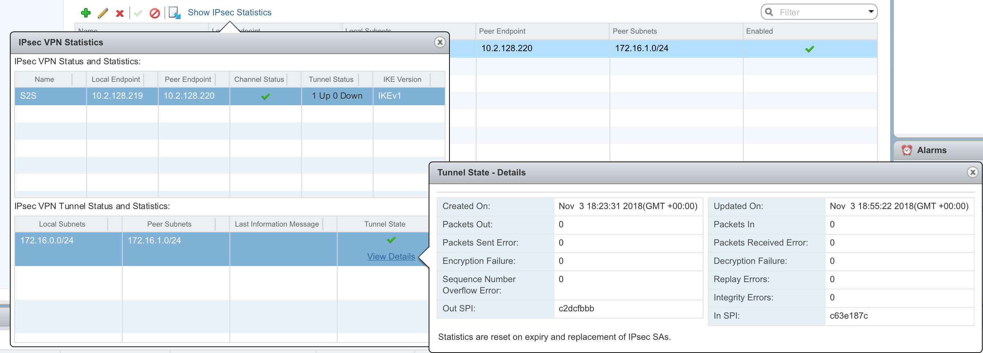The height and width of the screenshot is (353, 983).
Task: Expand the Filter dropdown arrow
Action: [x=871, y=11]
